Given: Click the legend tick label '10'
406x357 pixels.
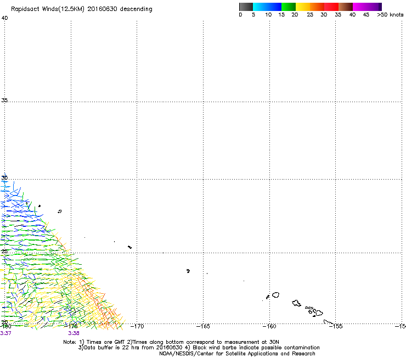Looking at the screenshot, I should (268, 15).
